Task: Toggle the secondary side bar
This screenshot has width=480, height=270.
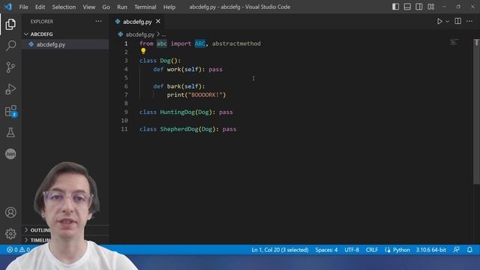Action: [418, 7]
